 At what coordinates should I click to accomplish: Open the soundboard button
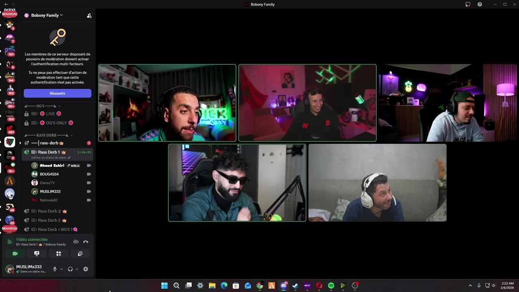pyautogui.click(x=80, y=253)
